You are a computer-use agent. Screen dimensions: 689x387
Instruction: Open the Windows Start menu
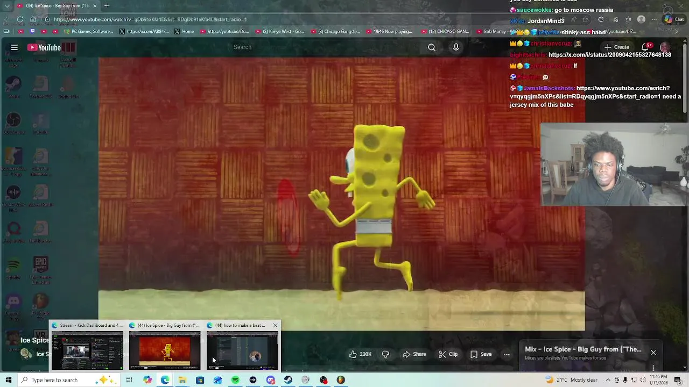pos(8,380)
